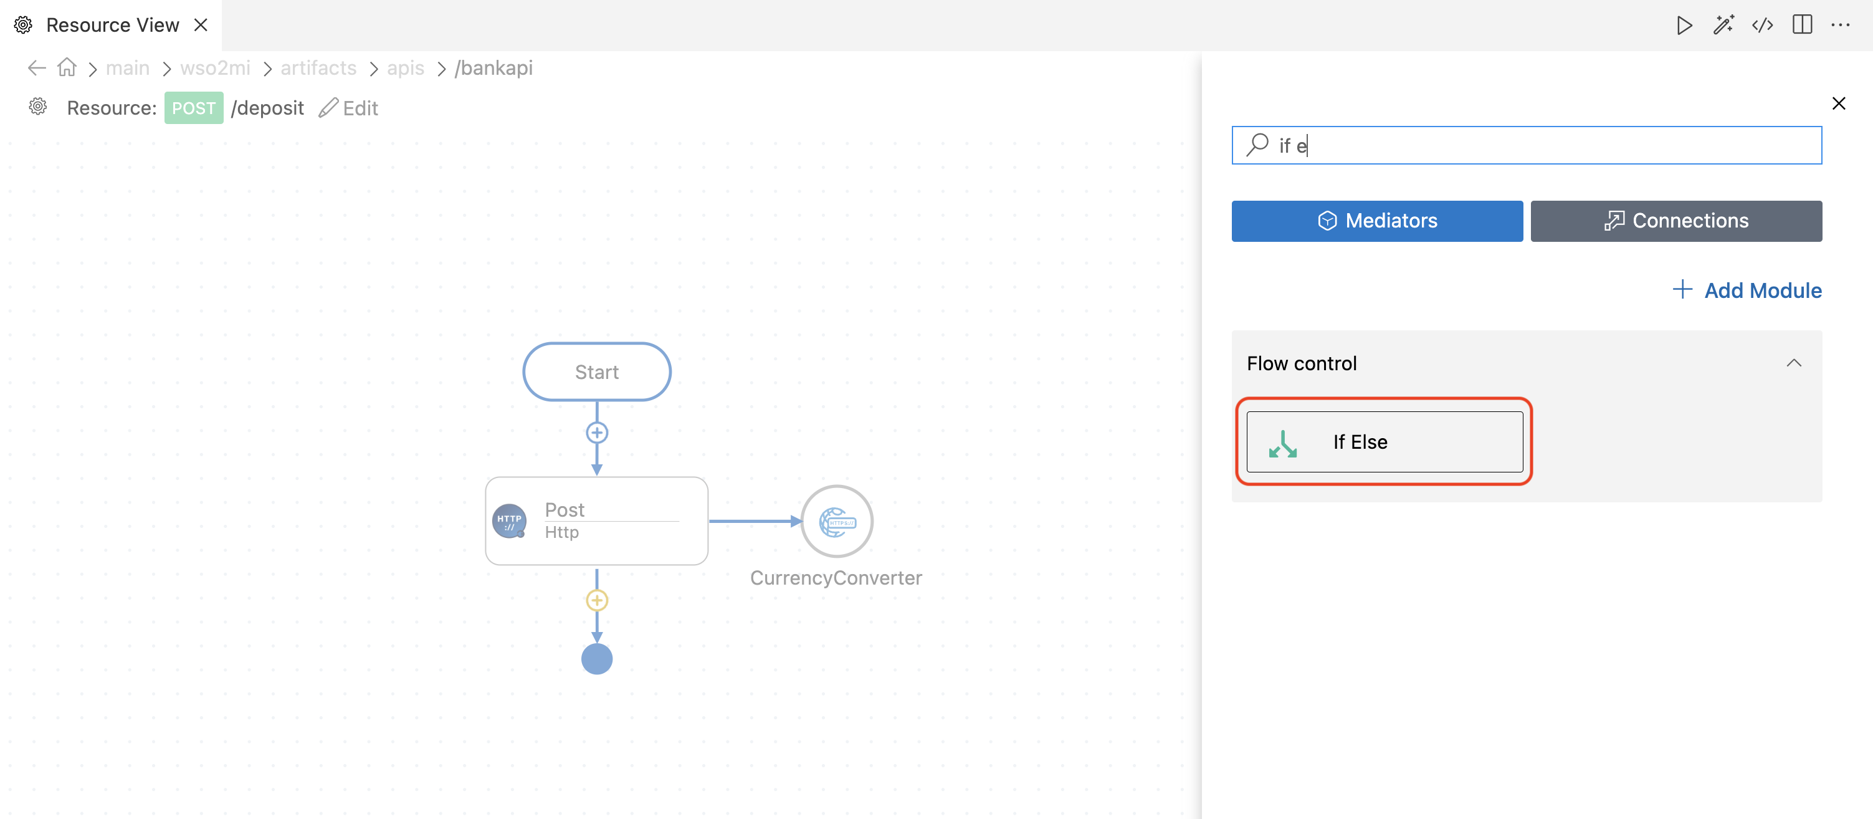
Task: Open '/bankapi' in breadcrumb
Action: (x=493, y=68)
